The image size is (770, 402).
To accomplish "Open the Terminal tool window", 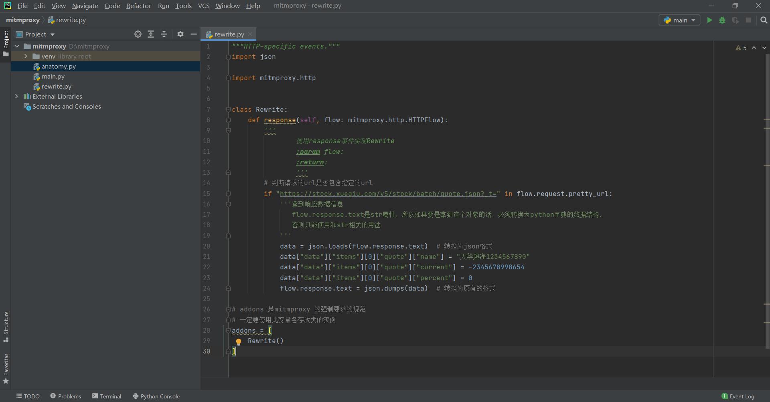I will [107, 396].
